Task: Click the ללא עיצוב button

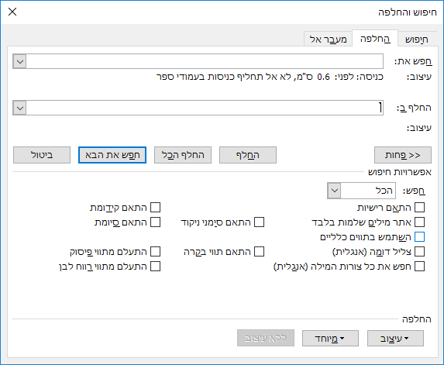Action: [266, 338]
